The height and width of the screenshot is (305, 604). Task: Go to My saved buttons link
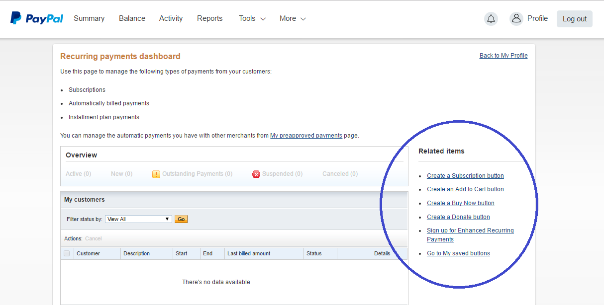458,253
